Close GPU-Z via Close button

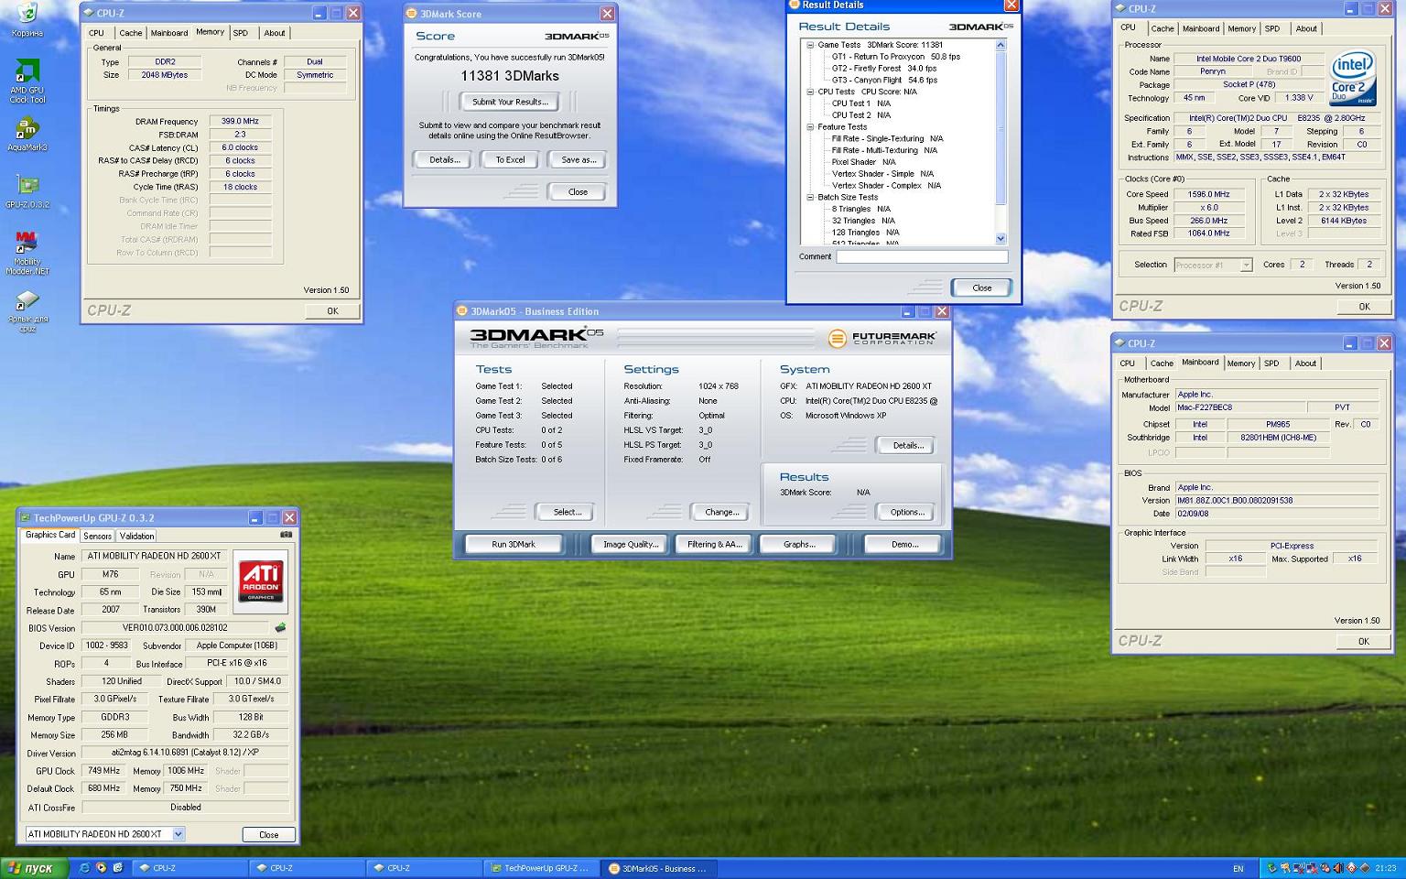click(268, 834)
